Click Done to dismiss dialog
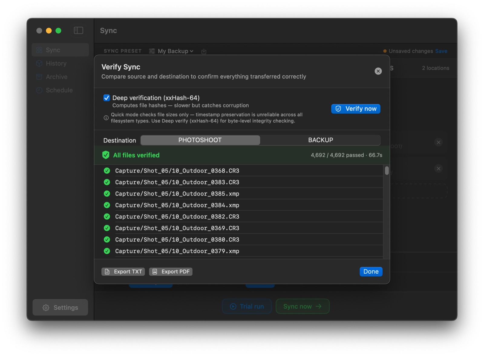Viewport: 484px width, 356px height. click(371, 272)
